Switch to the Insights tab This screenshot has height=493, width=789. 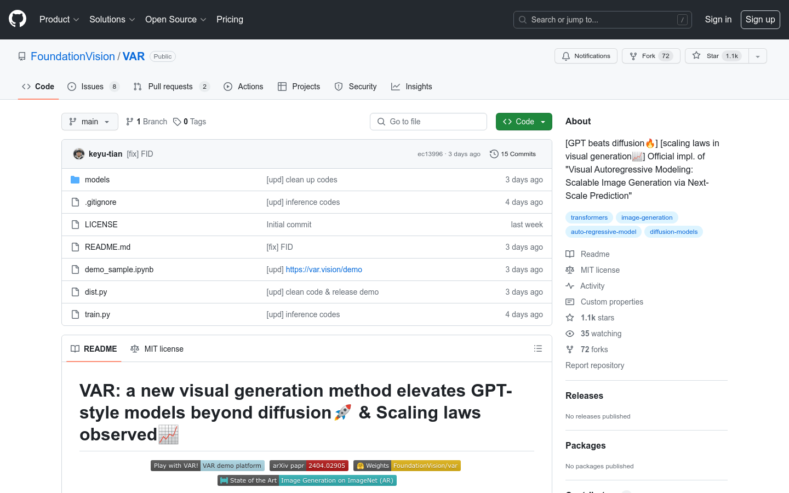(411, 87)
